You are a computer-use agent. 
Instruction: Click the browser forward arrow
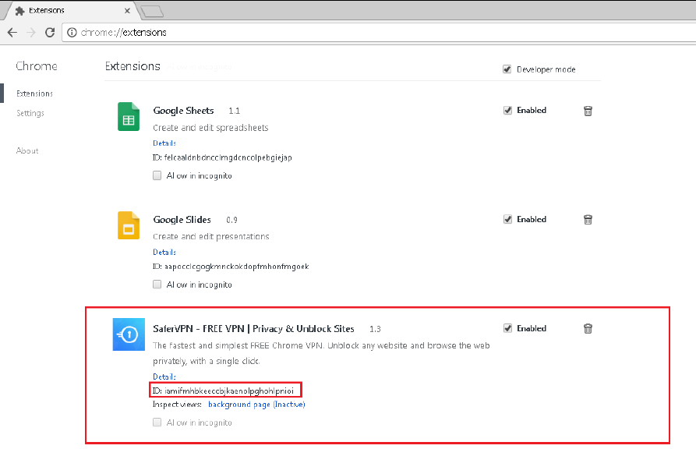pos(31,33)
